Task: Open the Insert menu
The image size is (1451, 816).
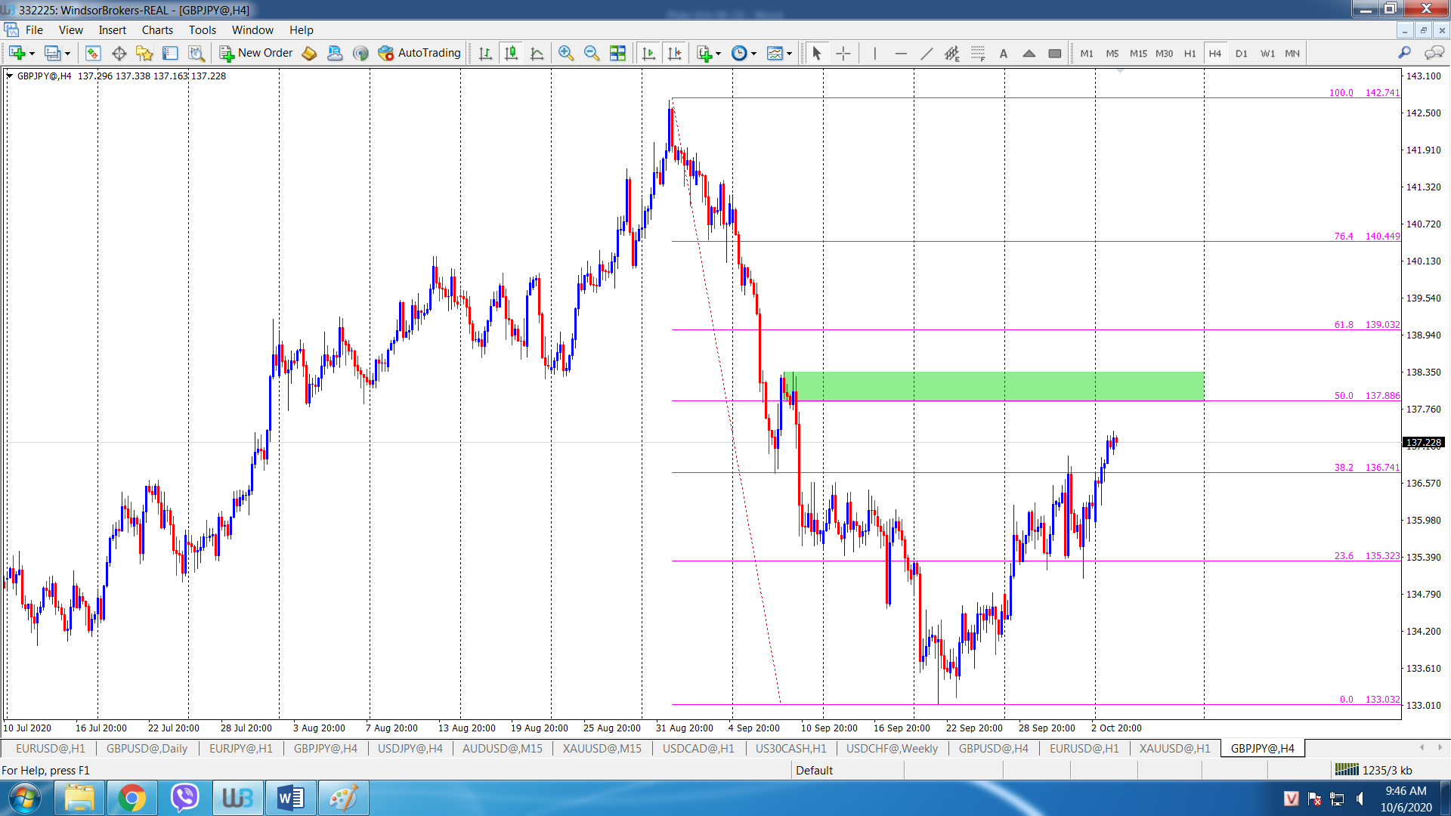Action: (x=112, y=30)
